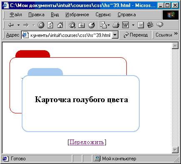This screenshot has width=181, height=164.
Task: Click the red card tab
Action: tap(33, 54)
